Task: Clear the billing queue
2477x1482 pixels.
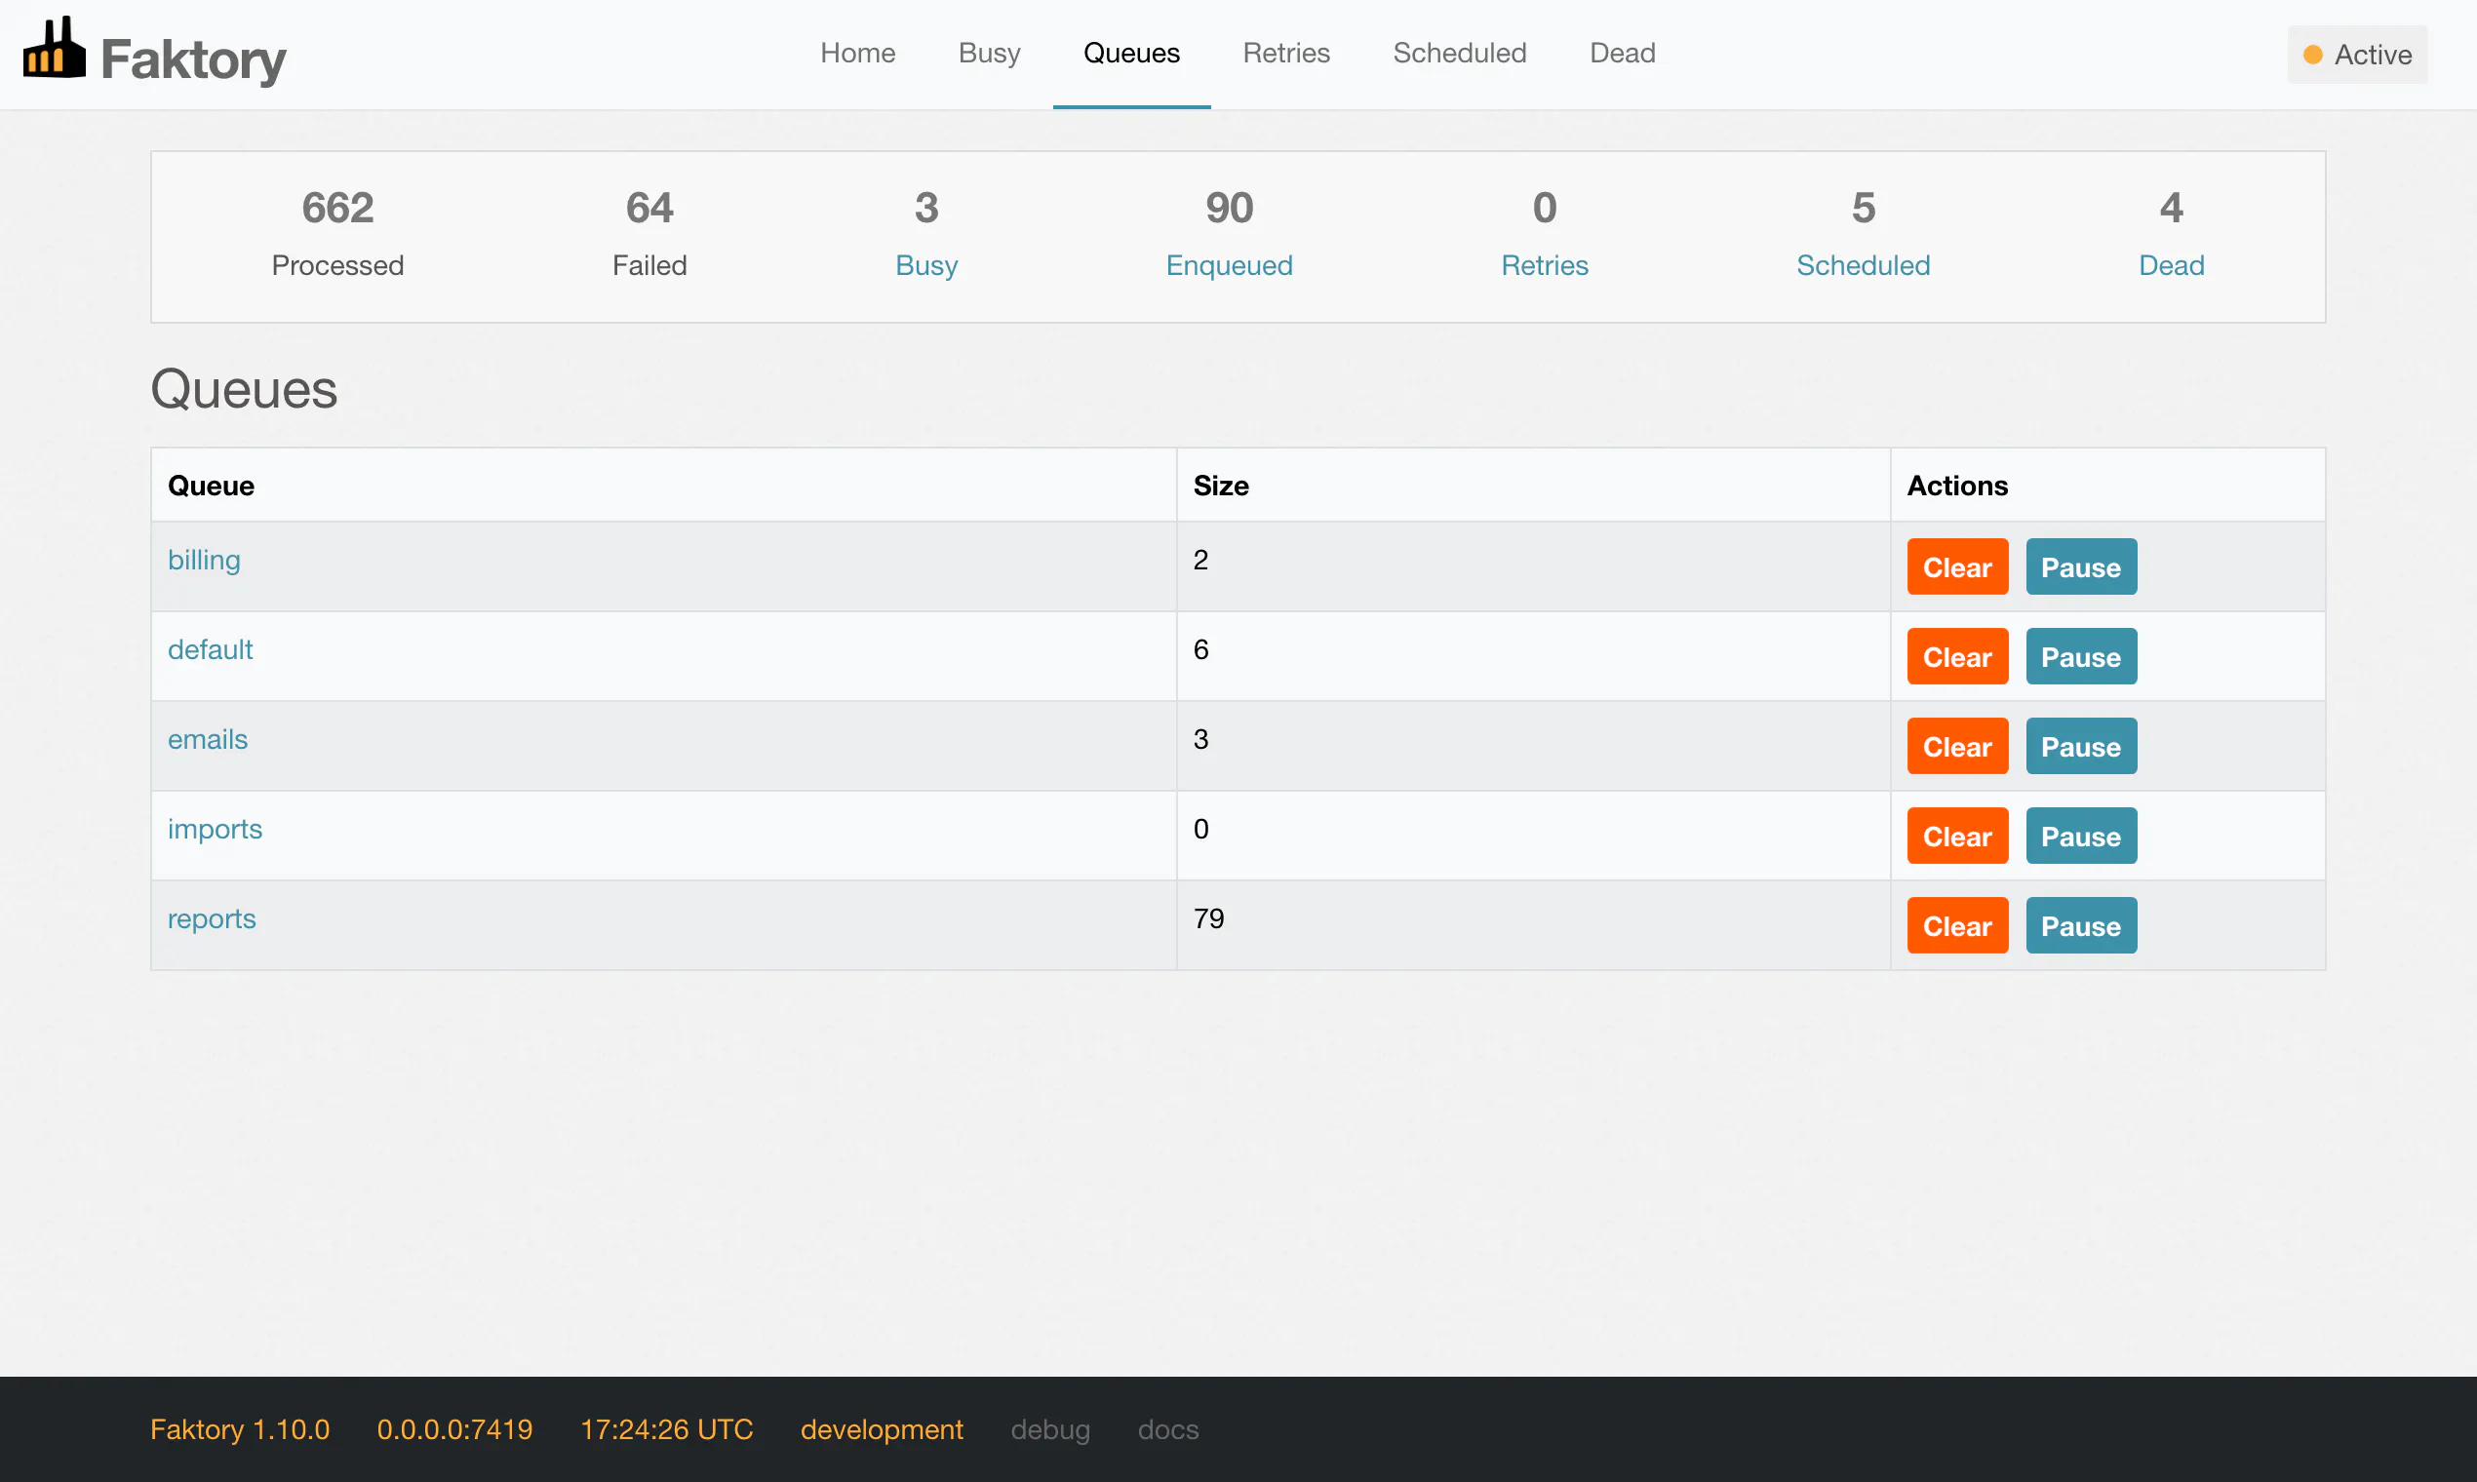Action: click(1956, 567)
